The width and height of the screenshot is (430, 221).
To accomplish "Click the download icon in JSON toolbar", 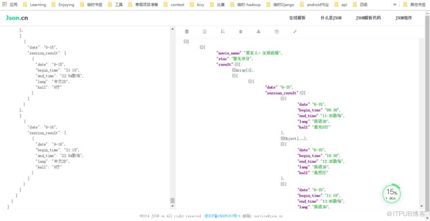I will (x=258, y=32).
